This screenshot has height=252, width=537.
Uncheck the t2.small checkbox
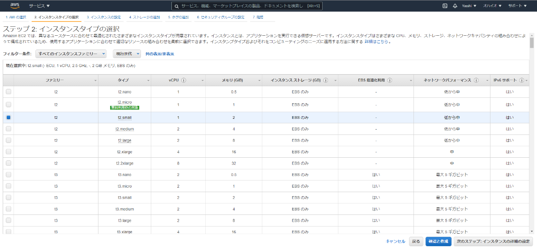(x=9, y=118)
